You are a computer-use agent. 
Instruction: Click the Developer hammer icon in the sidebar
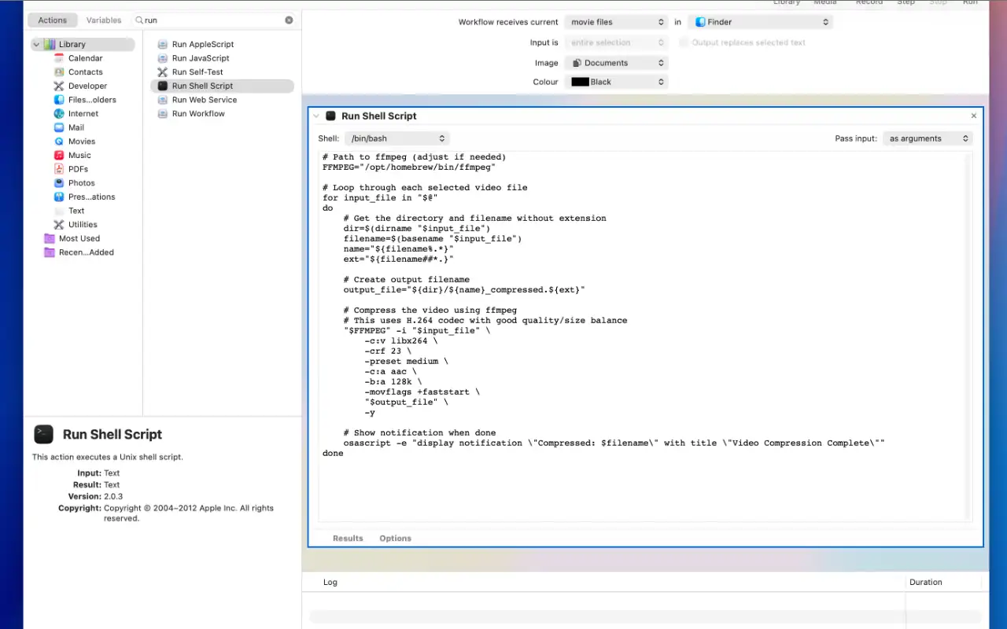click(58, 86)
